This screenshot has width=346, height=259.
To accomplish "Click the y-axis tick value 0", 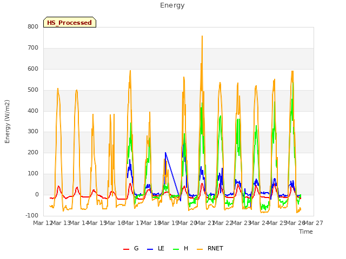I will (x=37, y=194).
